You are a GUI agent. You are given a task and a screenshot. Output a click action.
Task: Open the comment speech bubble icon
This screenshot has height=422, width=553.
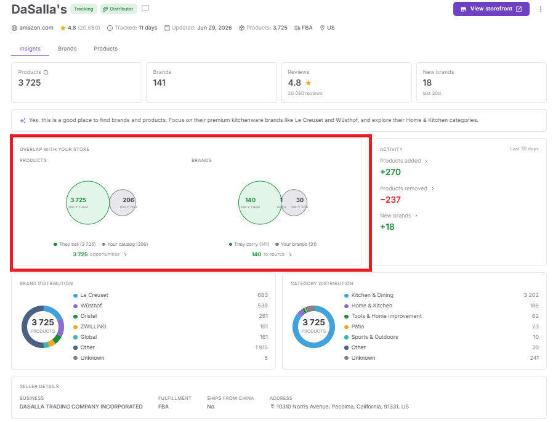click(x=145, y=9)
